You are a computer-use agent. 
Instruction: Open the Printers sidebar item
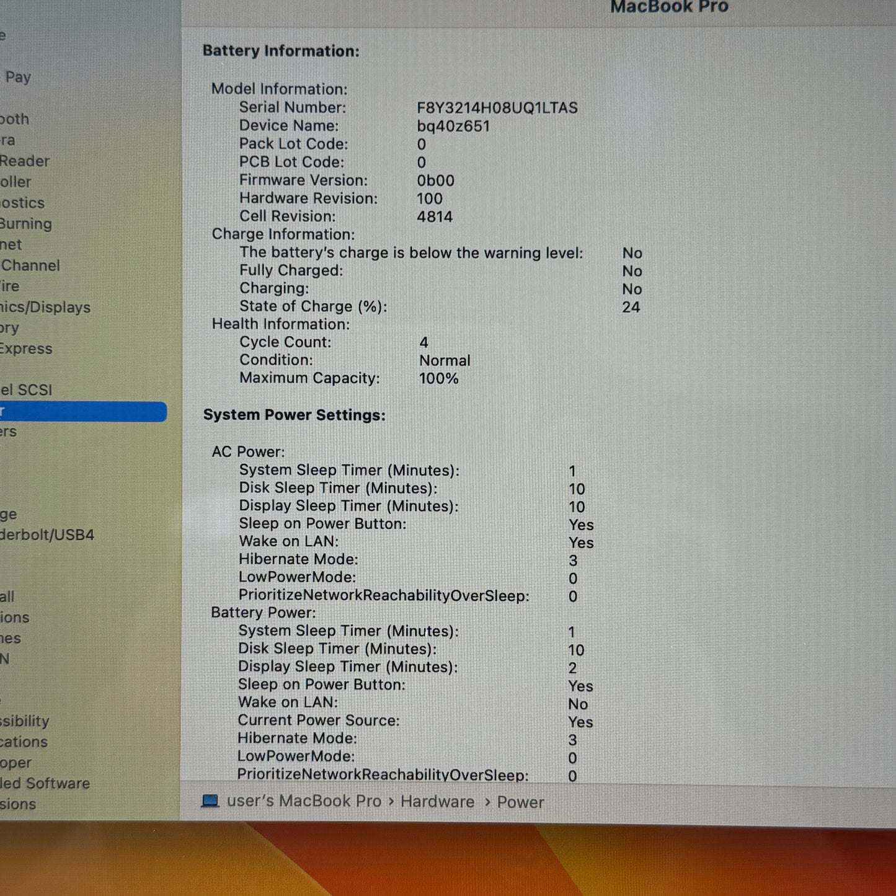pyautogui.click(x=9, y=431)
